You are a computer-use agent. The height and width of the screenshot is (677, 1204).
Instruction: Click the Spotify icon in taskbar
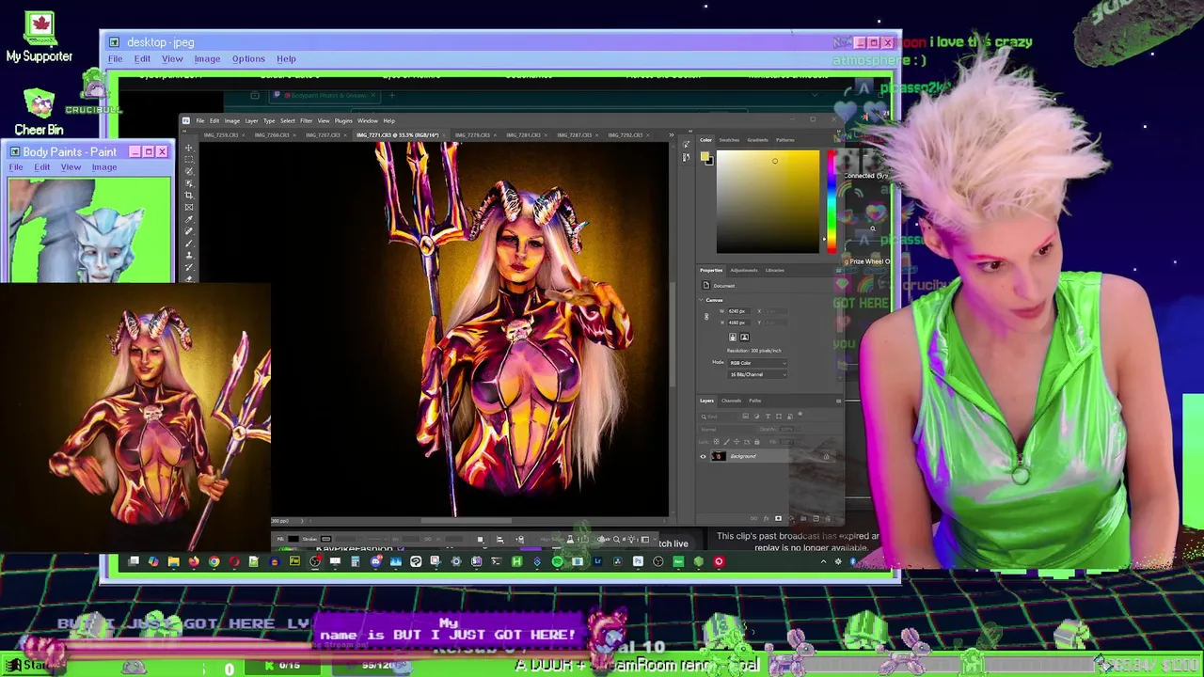tap(557, 561)
